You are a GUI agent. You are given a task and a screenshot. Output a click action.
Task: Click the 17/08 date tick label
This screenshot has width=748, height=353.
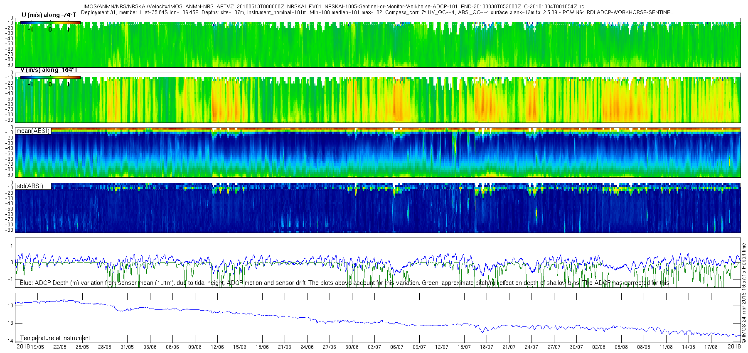coord(711,347)
